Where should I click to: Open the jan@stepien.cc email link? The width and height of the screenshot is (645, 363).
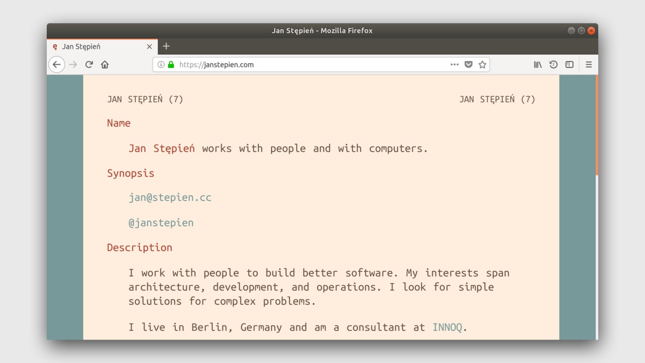coord(170,198)
